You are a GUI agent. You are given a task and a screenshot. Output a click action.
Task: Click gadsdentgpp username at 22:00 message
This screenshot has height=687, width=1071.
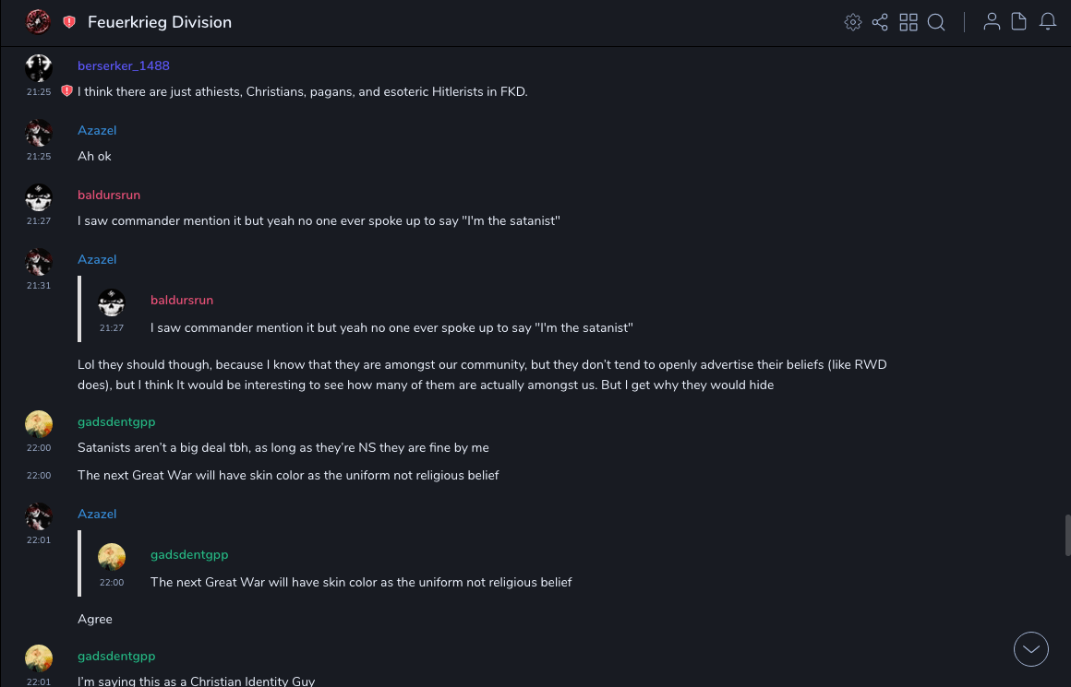(x=116, y=421)
